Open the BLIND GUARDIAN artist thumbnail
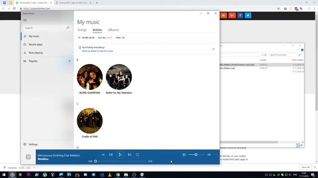Image resolution: width=318 pixels, height=178 pixels. [89, 77]
